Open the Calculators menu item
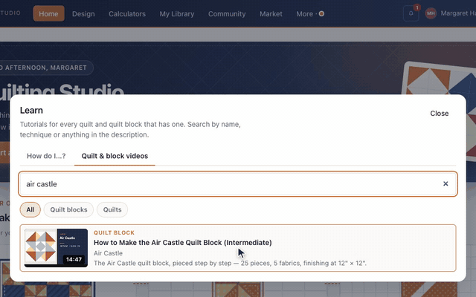 (127, 14)
